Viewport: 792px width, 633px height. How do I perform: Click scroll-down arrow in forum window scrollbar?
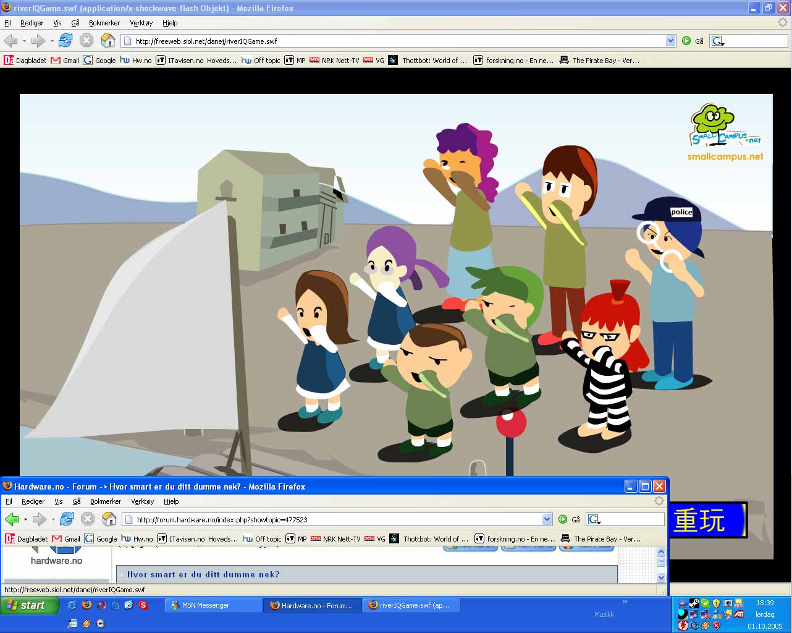pos(661,577)
